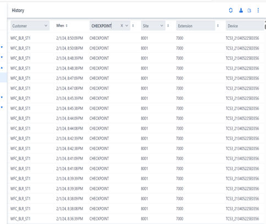Screen dimensions: 266x224
Task: Click sort arrows beside CHECKPOINT filter
Action: pyautogui.click(x=133, y=25)
